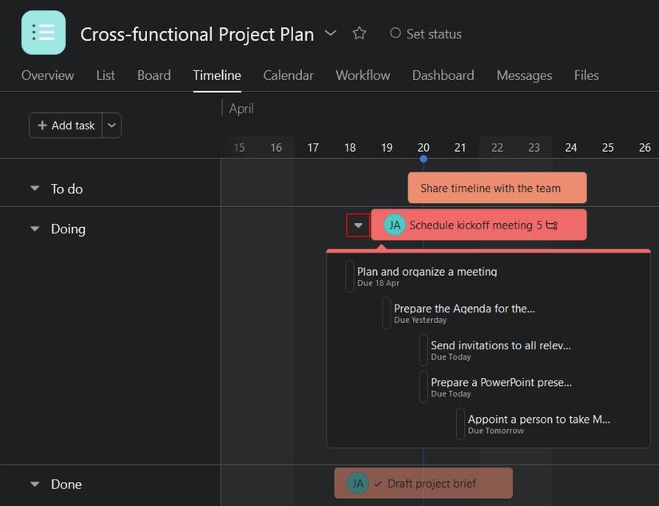The width and height of the screenshot is (659, 506).
Task: Complete Appoint a person subtask
Action: click(460, 424)
